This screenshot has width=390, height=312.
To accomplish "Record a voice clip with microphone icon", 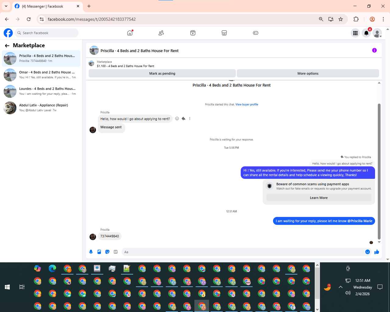I will click(x=91, y=252).
